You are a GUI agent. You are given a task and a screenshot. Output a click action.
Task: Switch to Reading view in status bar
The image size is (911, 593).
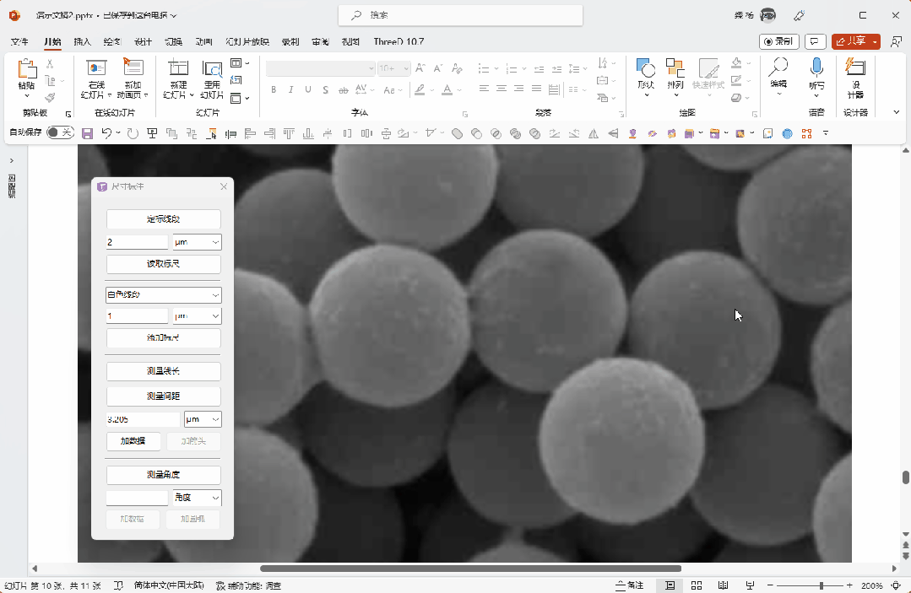pos(723,585)
